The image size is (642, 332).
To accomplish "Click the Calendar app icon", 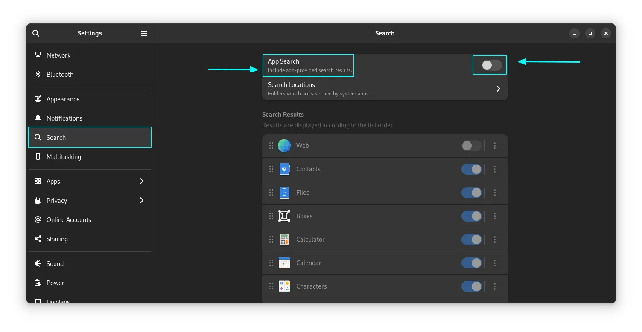I will pos(284,263).
